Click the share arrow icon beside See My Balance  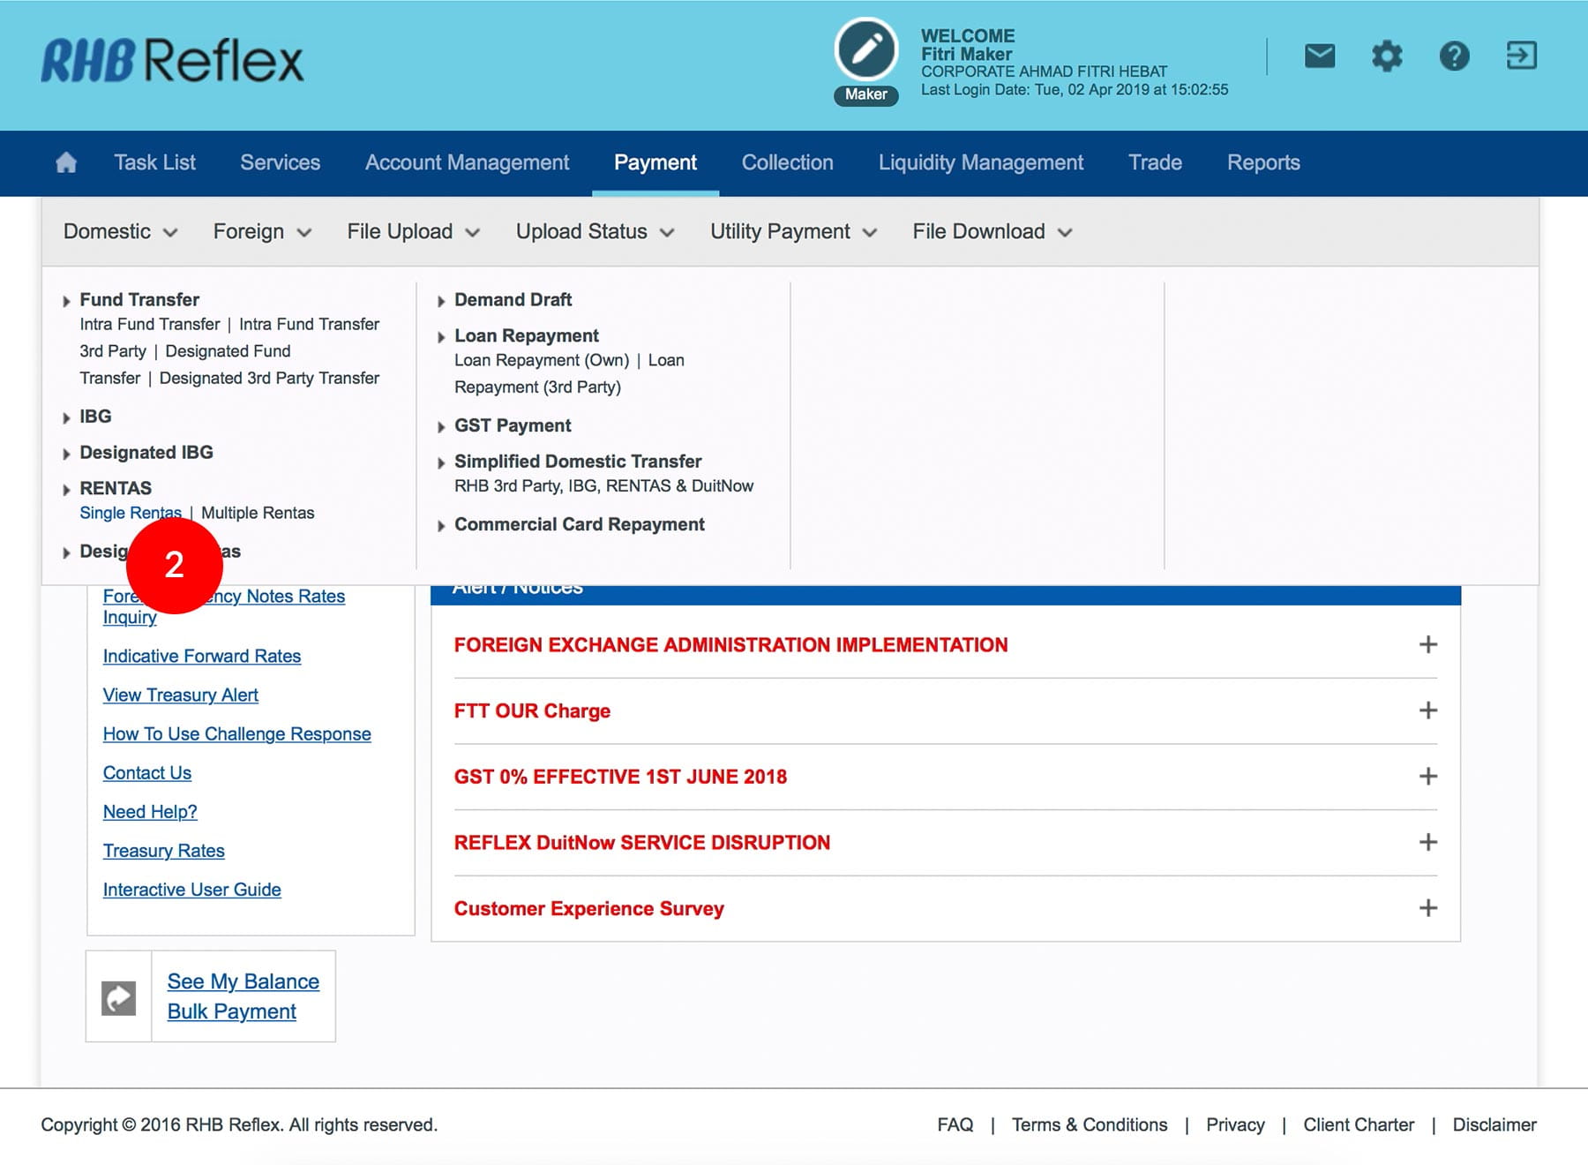[x=119, y=997]
